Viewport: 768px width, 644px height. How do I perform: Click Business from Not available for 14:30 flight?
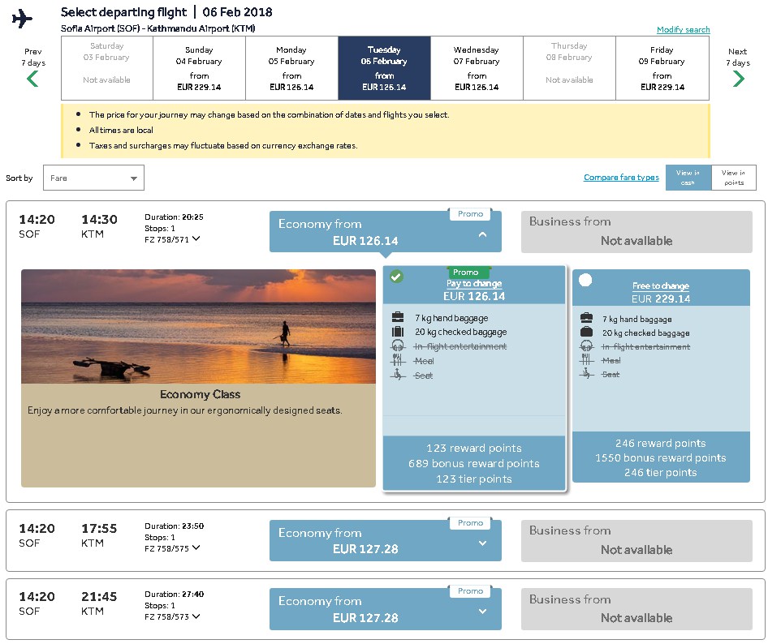[636, 231]
